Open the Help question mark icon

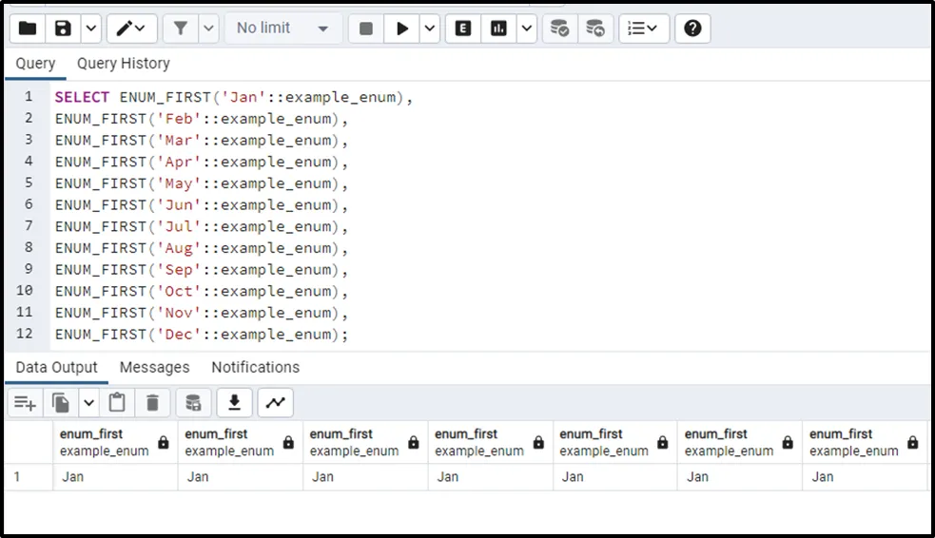692,29
